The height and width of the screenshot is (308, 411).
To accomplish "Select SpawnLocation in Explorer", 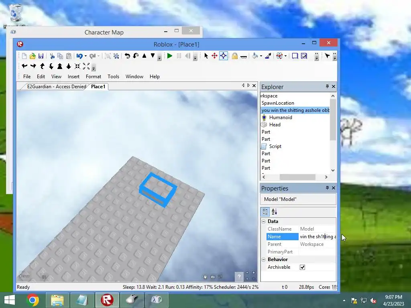I will coord(278,103).
